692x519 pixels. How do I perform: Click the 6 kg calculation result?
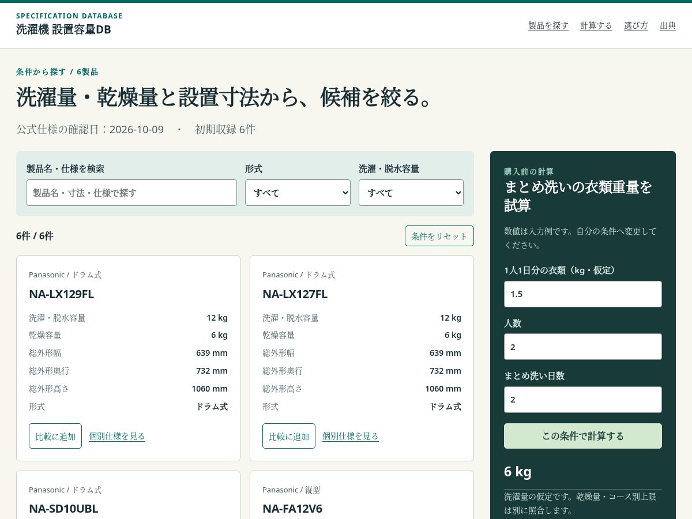point(518,472)
